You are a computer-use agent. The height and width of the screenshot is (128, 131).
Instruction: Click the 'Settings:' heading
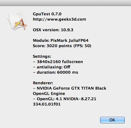pos(42,57)
